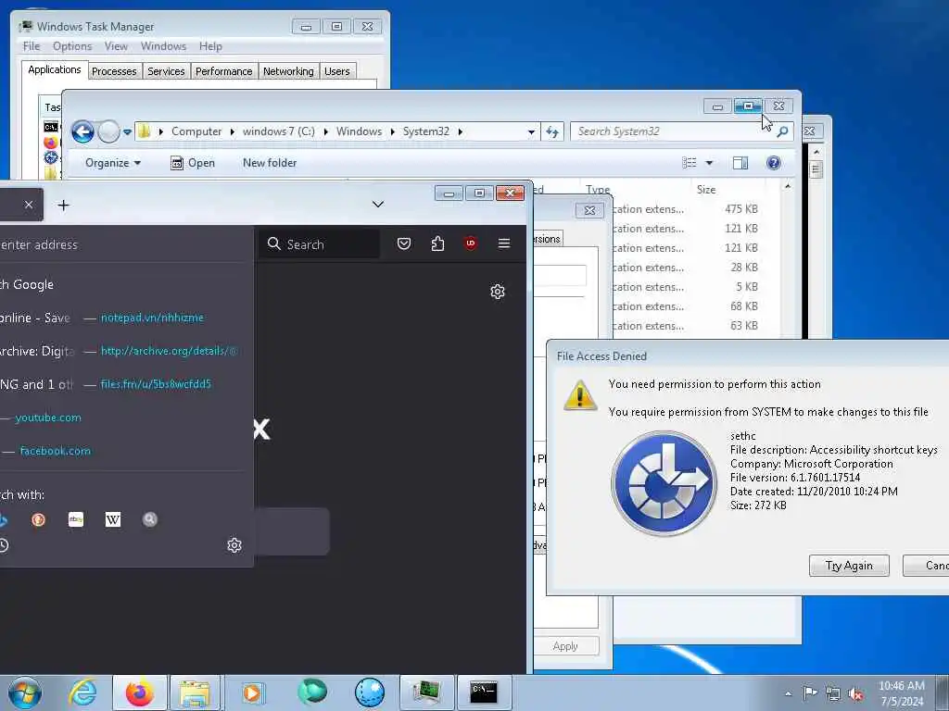Click the magnifier in Search System32 box
Viewport: 949px width, 711px height.
point(782,131)
